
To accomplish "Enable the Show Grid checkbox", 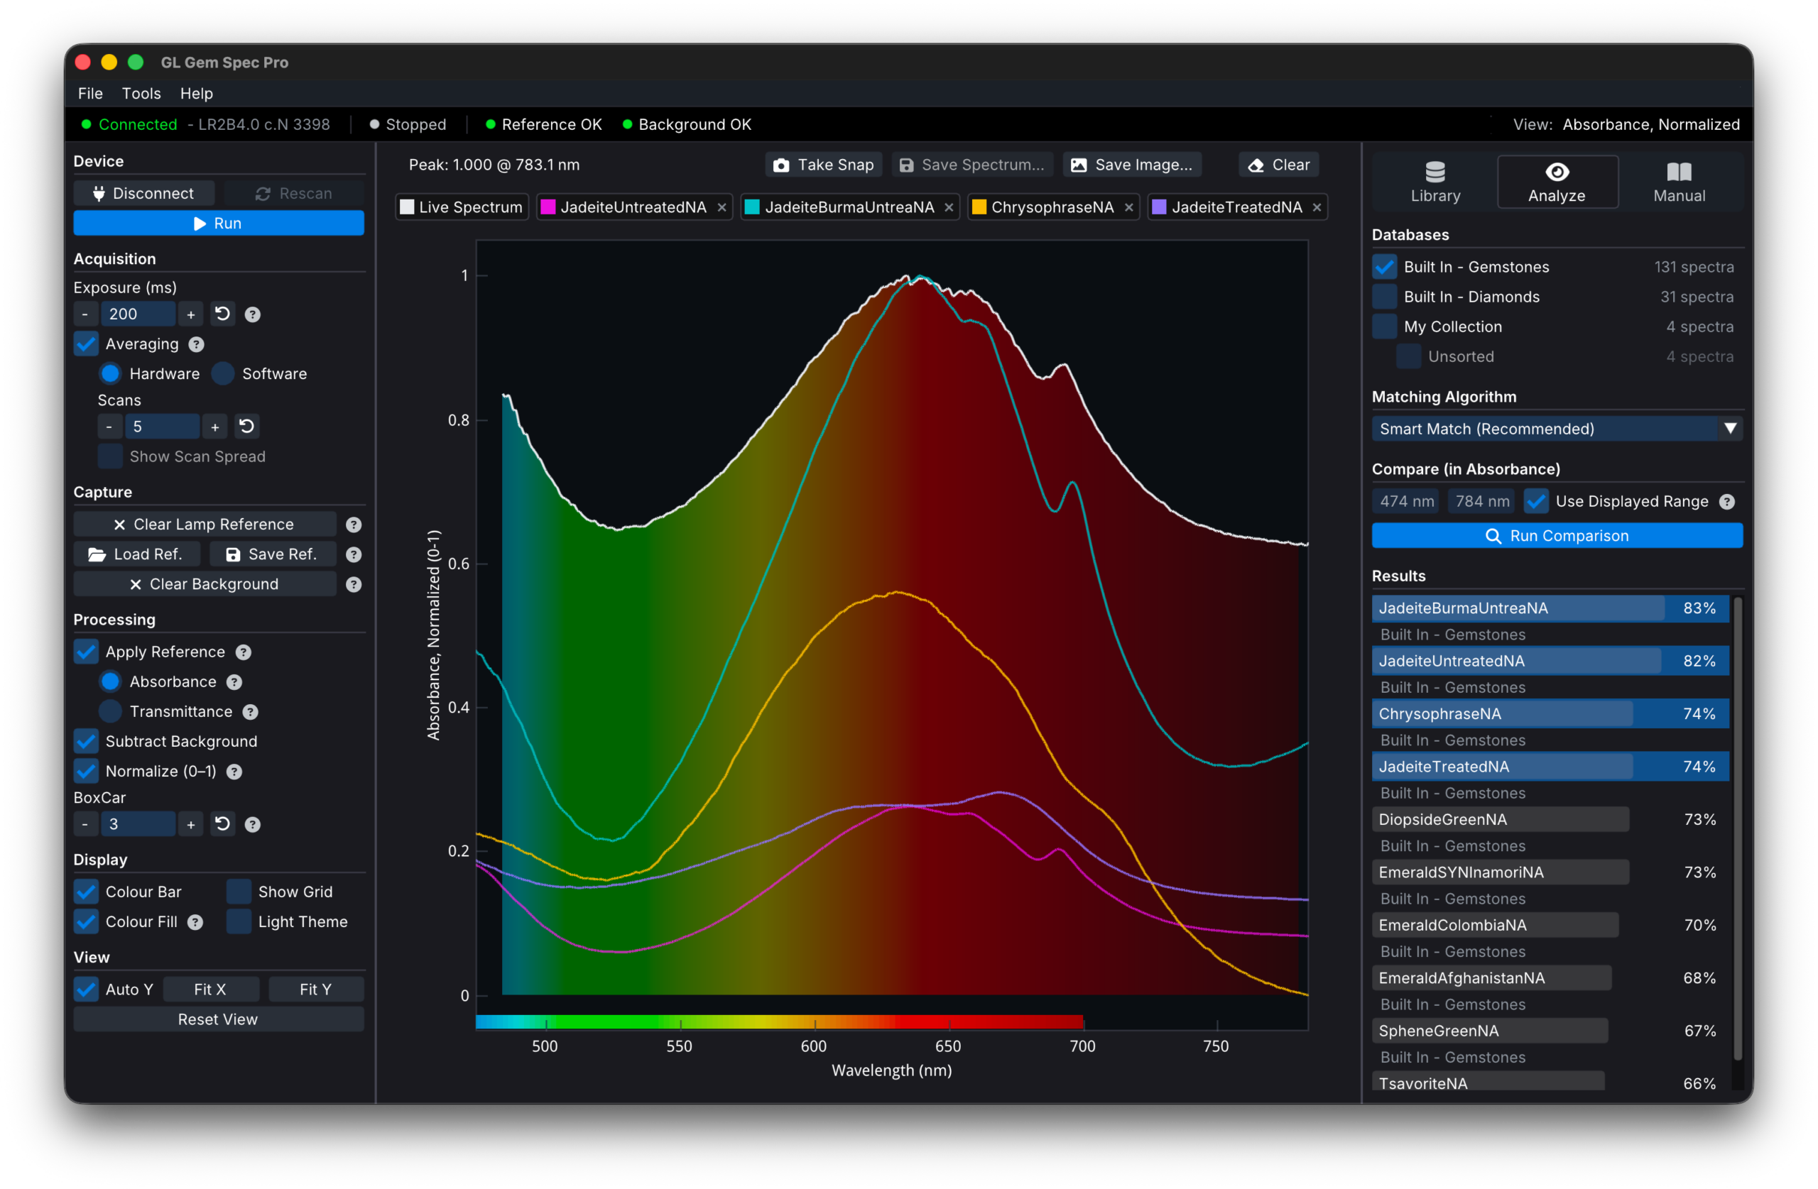I will 239,892.
